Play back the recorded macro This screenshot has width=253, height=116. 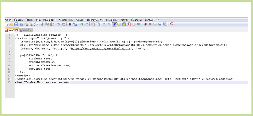155,24
